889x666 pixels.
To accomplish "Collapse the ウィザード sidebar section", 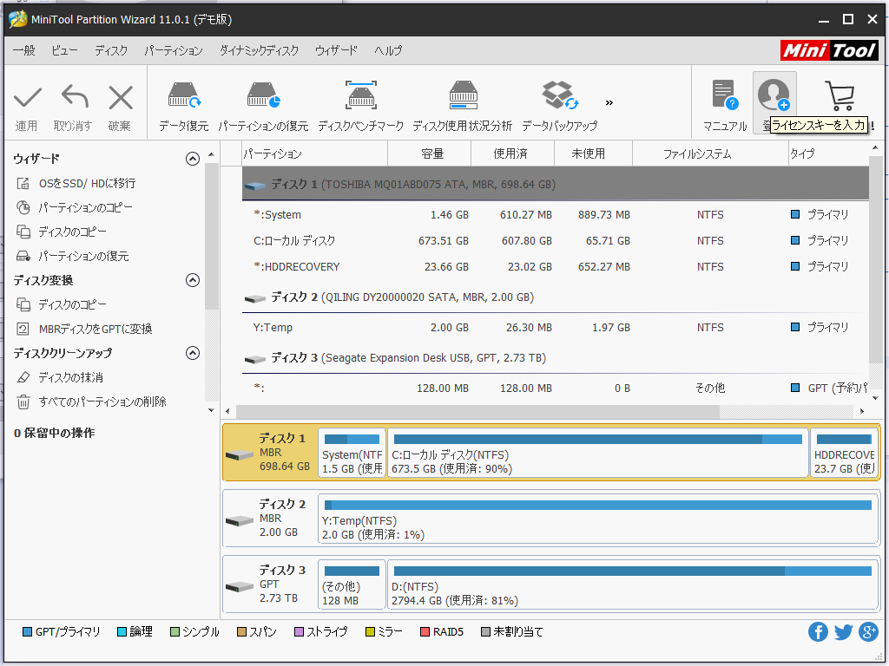I will click(193, 159).
